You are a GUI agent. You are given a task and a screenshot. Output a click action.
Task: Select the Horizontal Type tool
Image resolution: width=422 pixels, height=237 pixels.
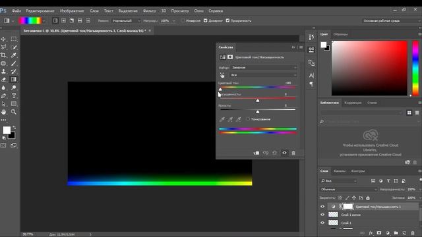tap(14, 95)
